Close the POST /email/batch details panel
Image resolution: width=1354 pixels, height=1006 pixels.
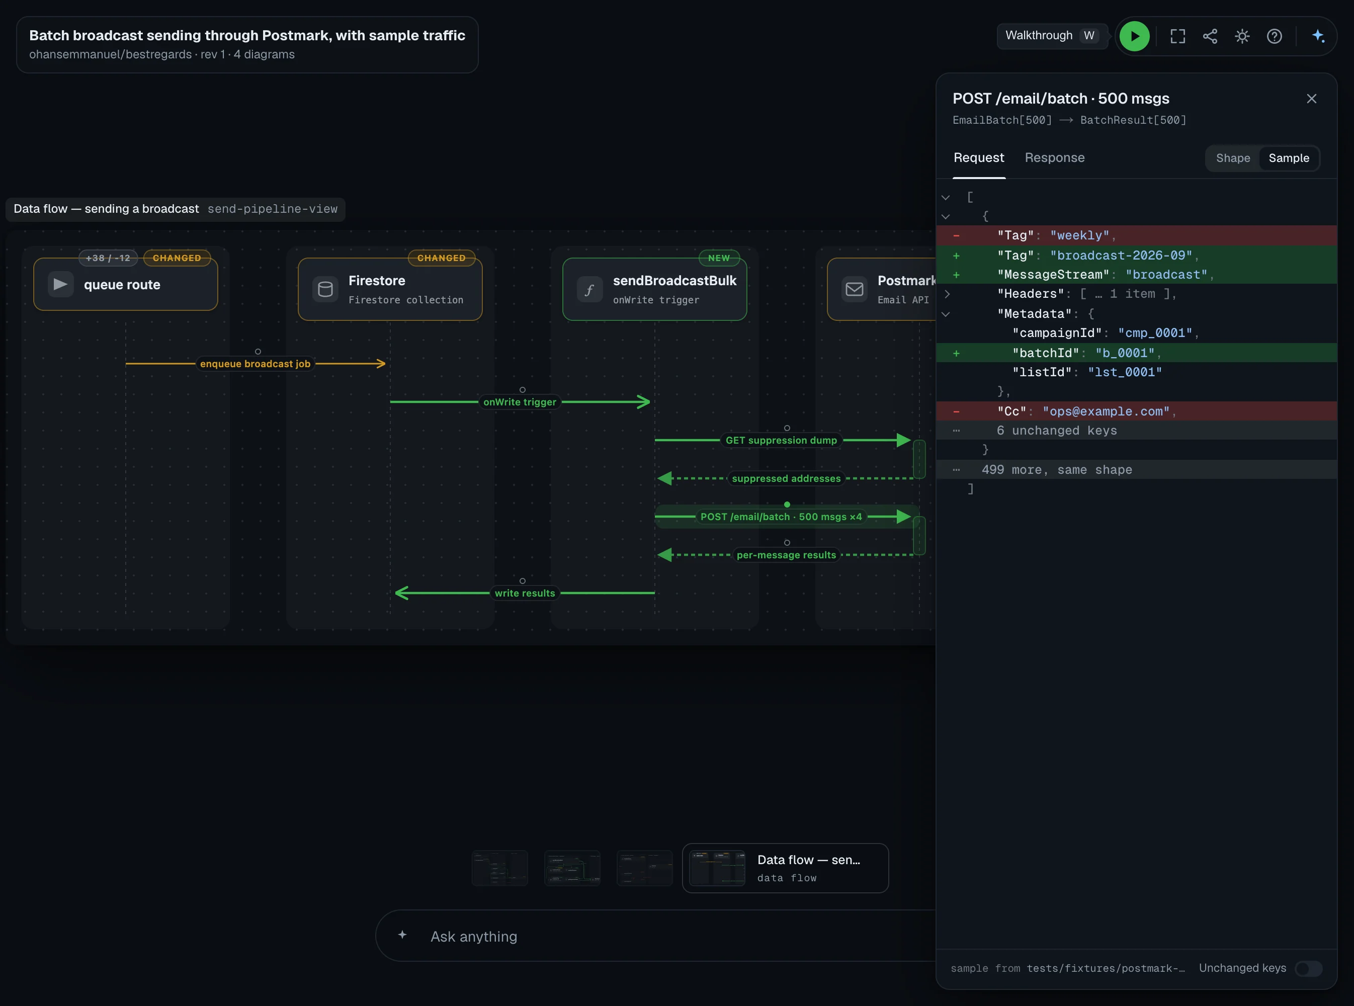pyautogui.click(x=1311, y=99)
